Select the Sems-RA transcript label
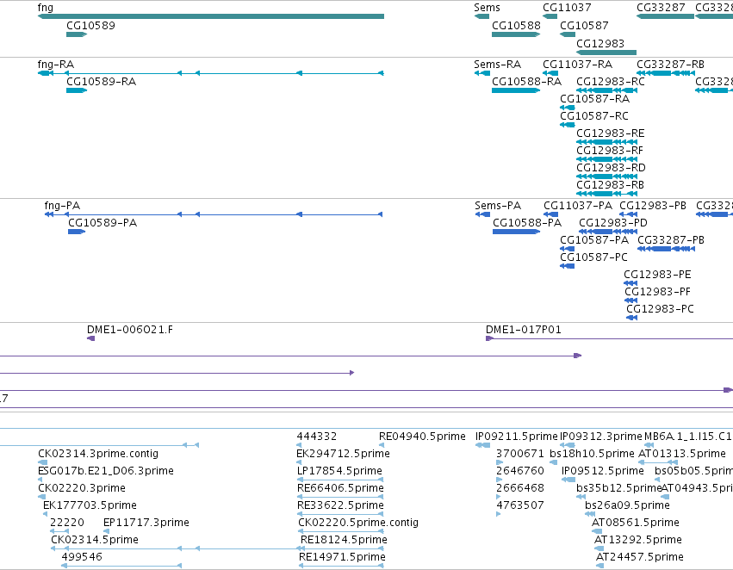The height and width of the screenshot is (570, 733). pos(497,65)
